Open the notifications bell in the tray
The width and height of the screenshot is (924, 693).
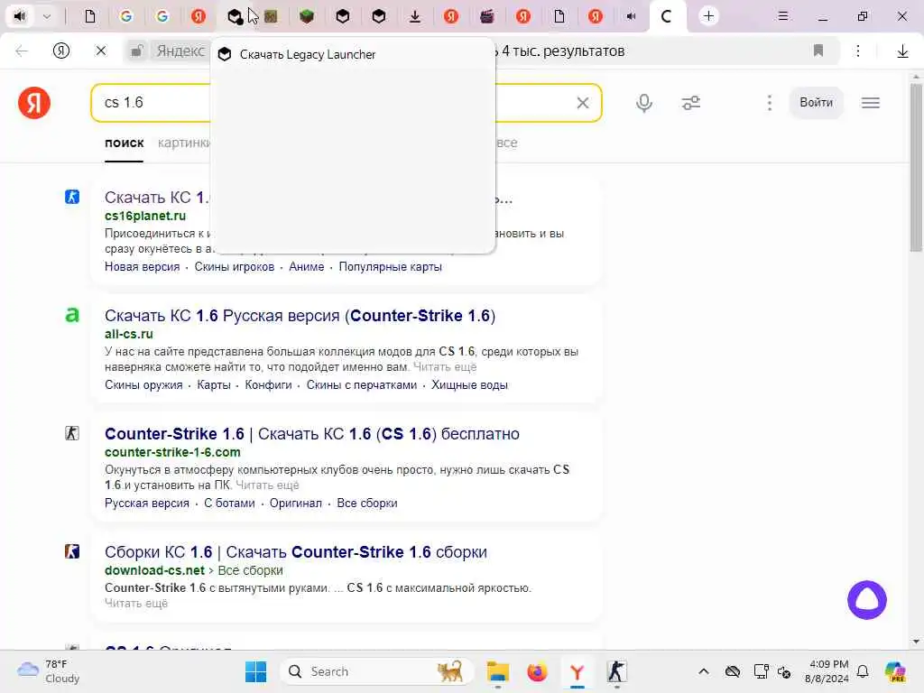click(863, 671)
